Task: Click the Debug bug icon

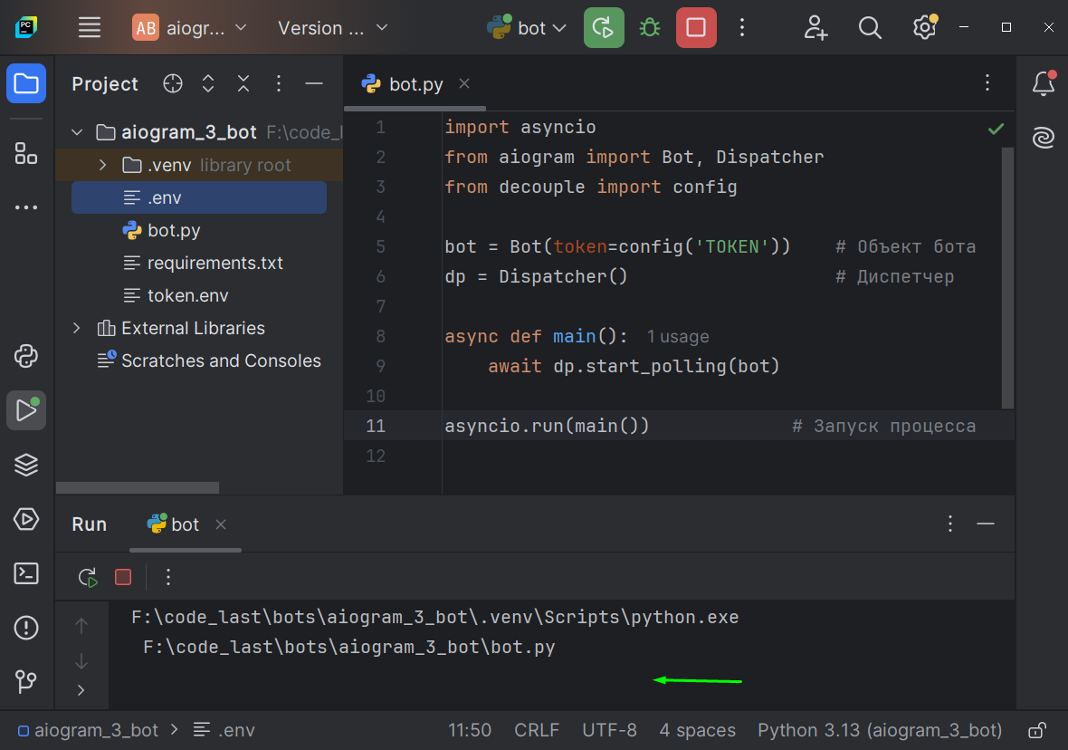Action: (649, 28)
